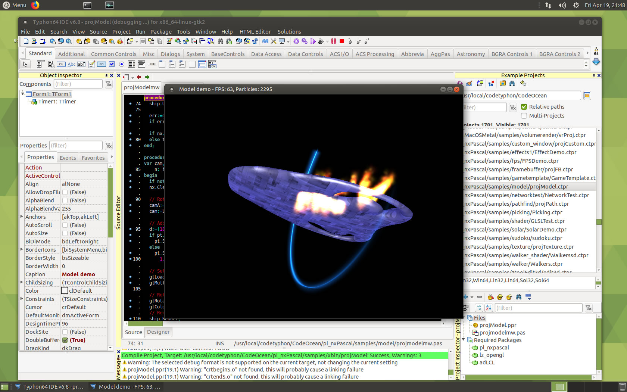Open dropdown arrow next to plus icon in Project Inspector
The width and height of the screenshot is (627, 392).
click(472, 298)
